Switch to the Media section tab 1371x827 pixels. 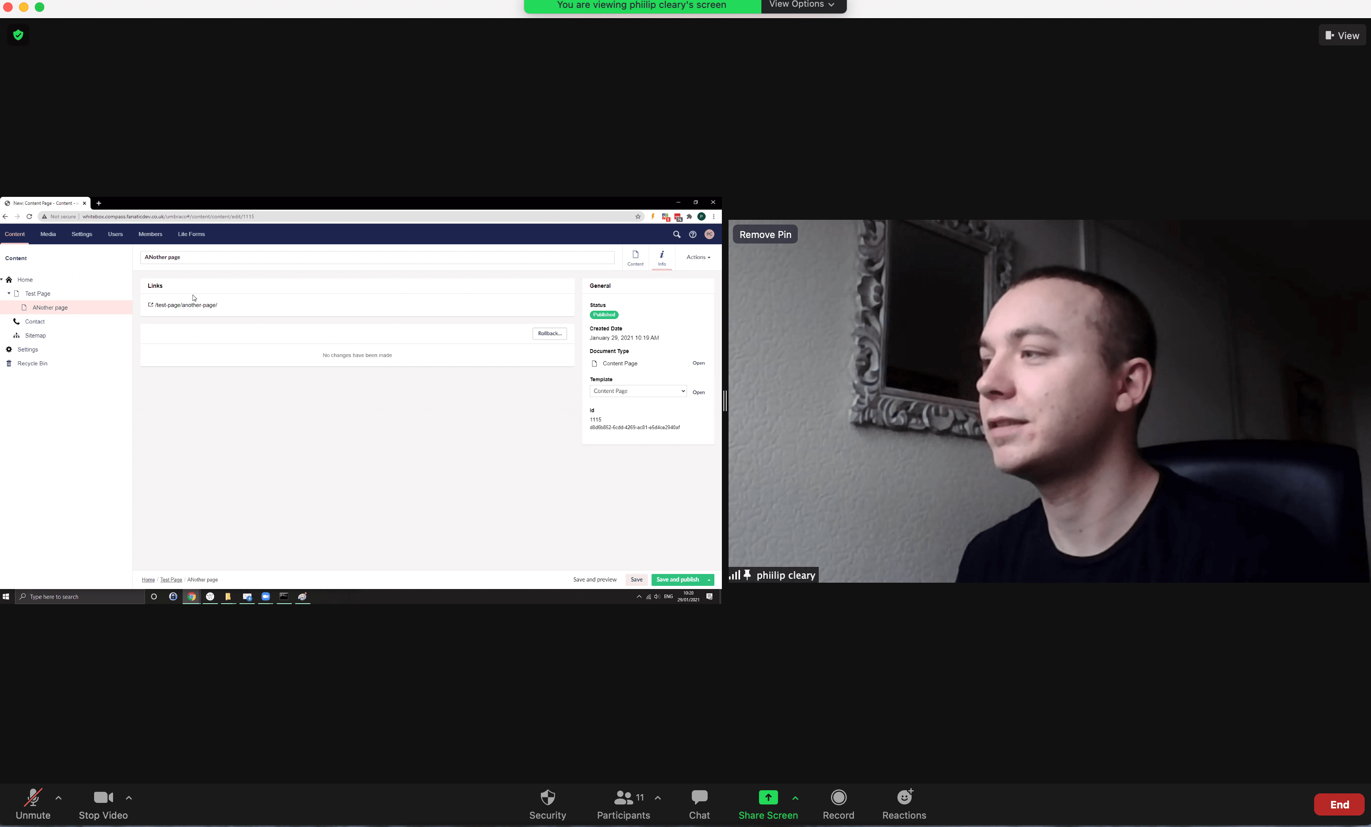[48, 234]
